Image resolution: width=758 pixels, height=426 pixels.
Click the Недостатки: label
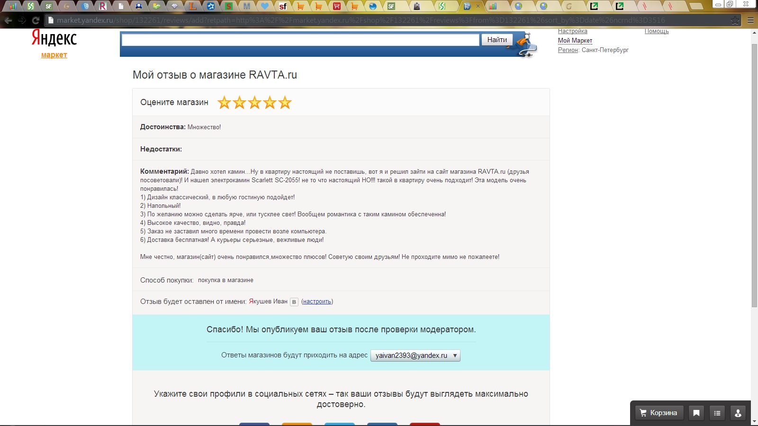tap(161, 149)
